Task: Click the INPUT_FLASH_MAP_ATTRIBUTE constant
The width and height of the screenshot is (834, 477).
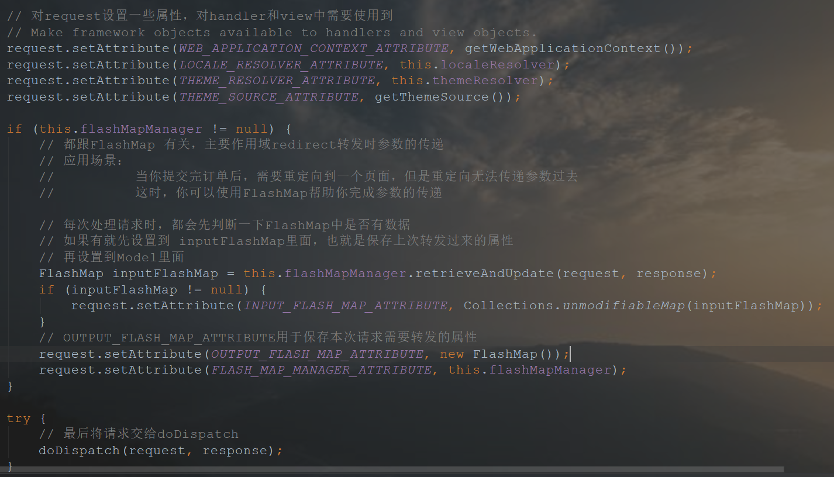Action: pyautogui.click(x=346, y=306)
